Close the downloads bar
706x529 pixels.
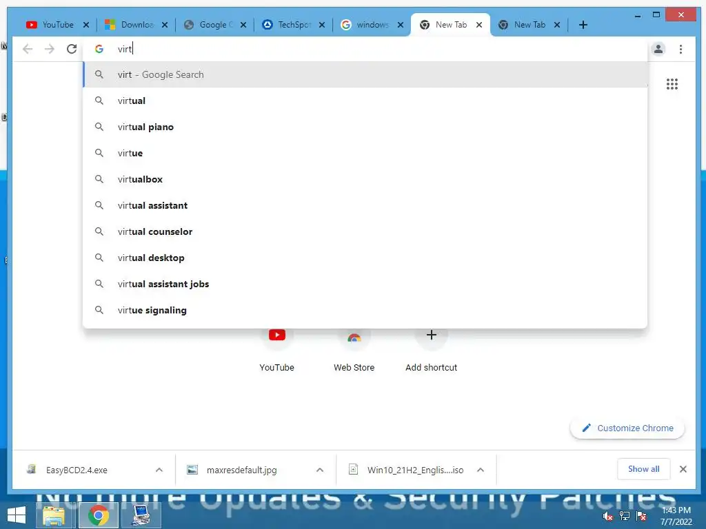(x=683, y=469)
